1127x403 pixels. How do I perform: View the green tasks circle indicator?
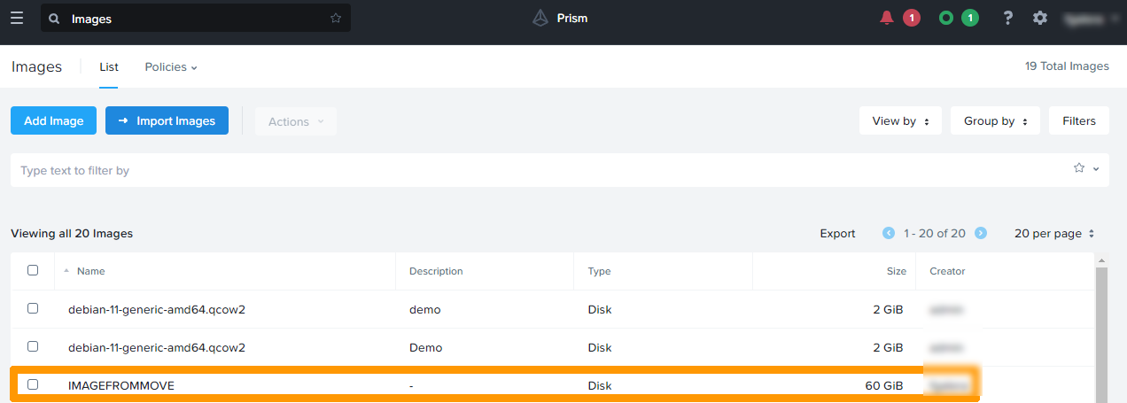(x=946, y=18)
